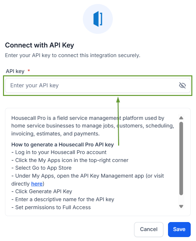Image resolution: width=196 pixels, height=241 pixels.
Task: Click the scrollbar up arrow
Action: tap(181, 118)
